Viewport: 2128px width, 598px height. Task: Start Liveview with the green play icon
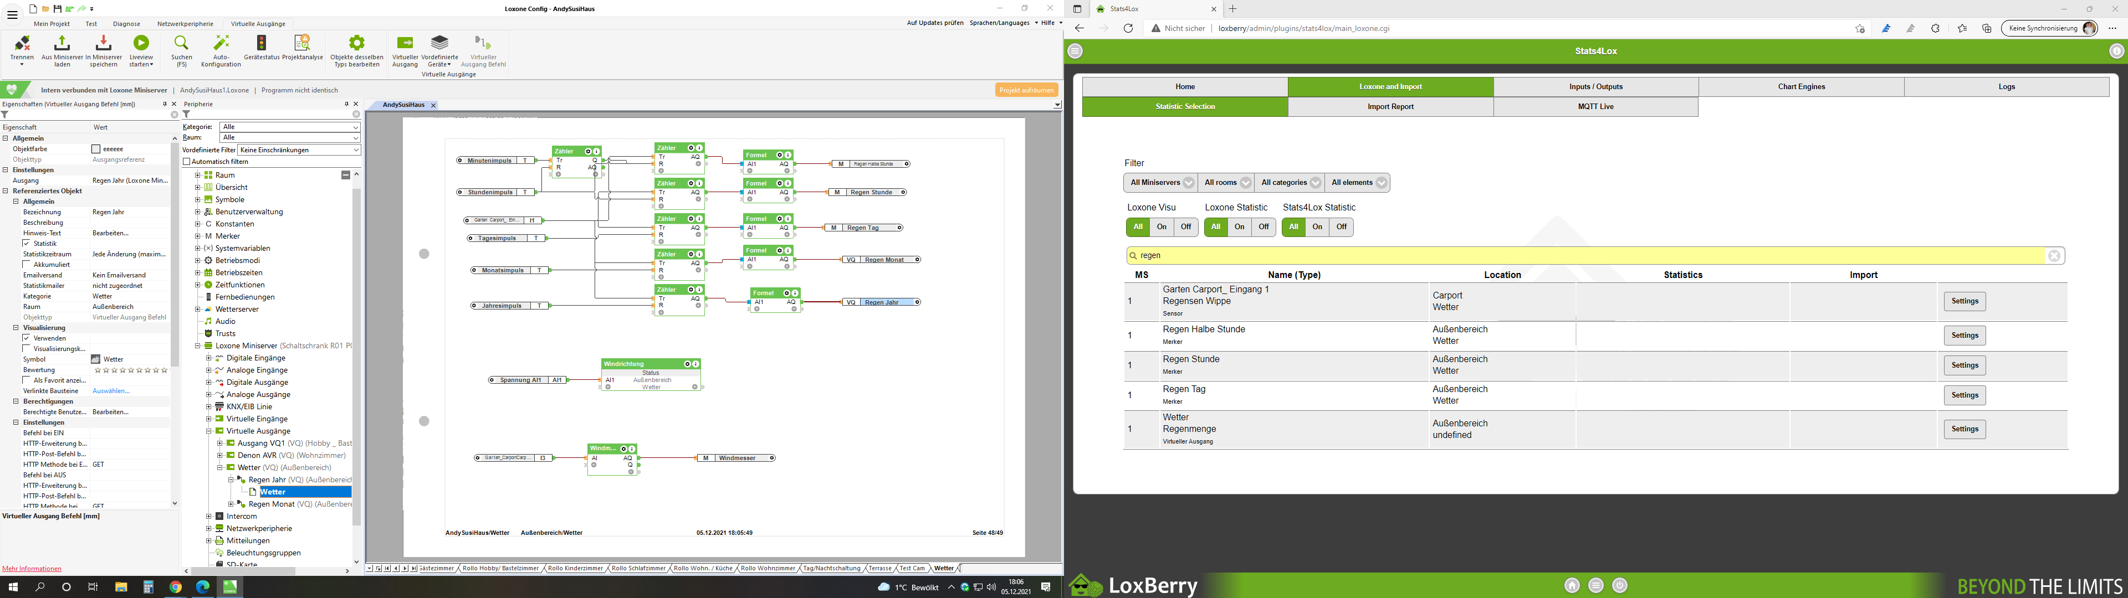tap(141, 42)
